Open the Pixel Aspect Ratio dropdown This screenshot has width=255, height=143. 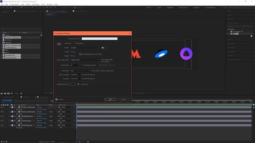pyautogui.click(x=85, y=60)
